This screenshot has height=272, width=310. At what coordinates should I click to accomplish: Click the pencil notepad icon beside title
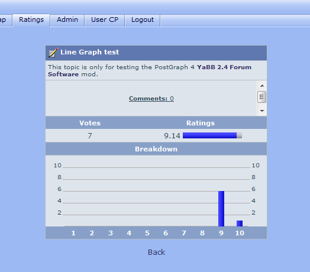point(53,53)
